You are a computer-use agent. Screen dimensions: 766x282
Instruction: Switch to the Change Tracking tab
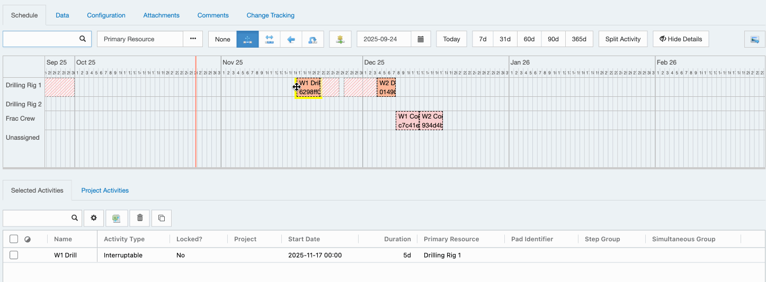(x=270, y=15)
